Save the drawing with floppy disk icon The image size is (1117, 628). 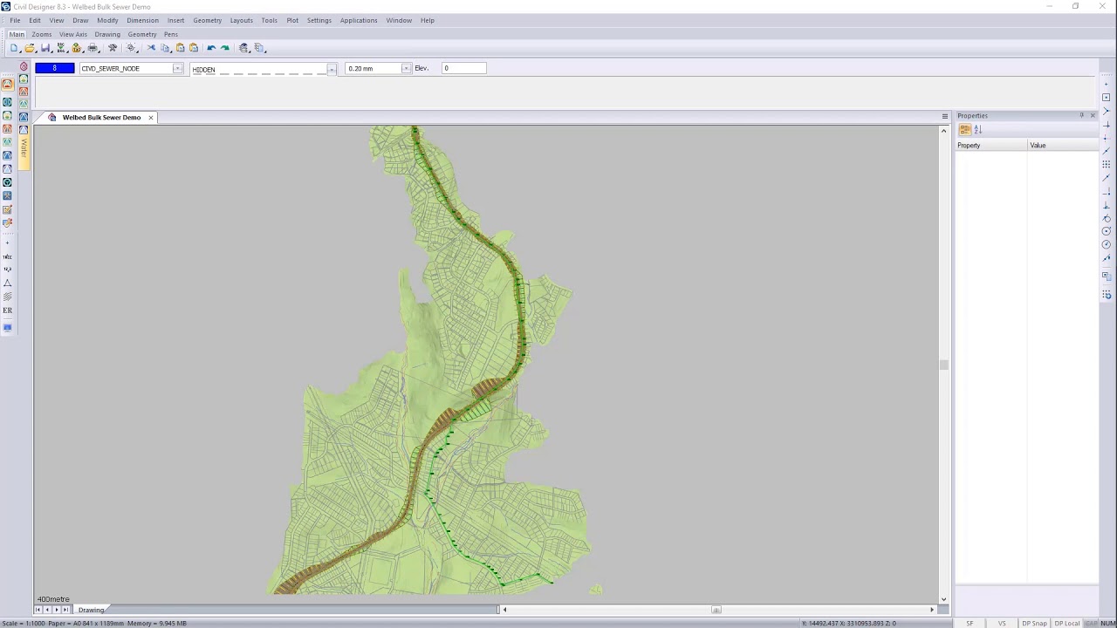45,48
